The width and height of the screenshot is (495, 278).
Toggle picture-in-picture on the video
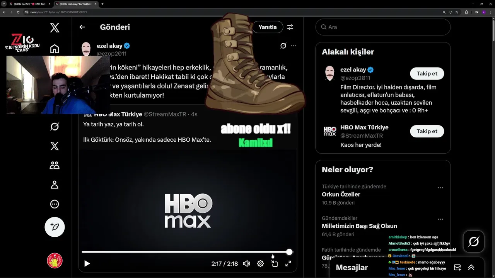point(274,264)
